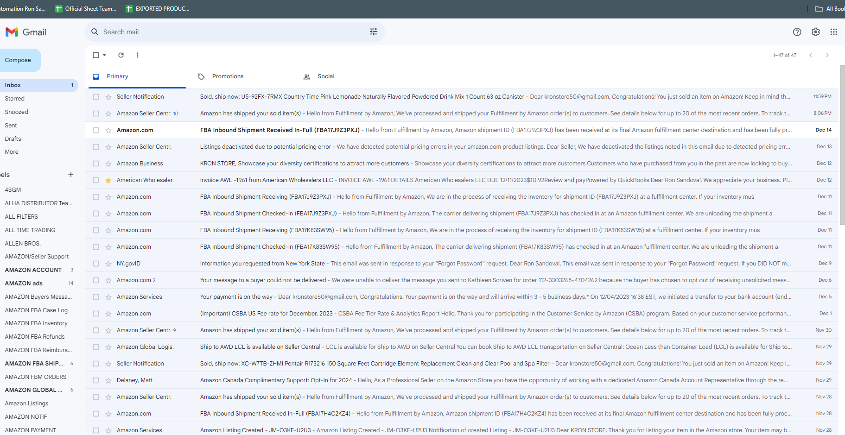The image size is (845, 435).
Task: Expand More in the sidebar
Action: (x=12, y=152)
